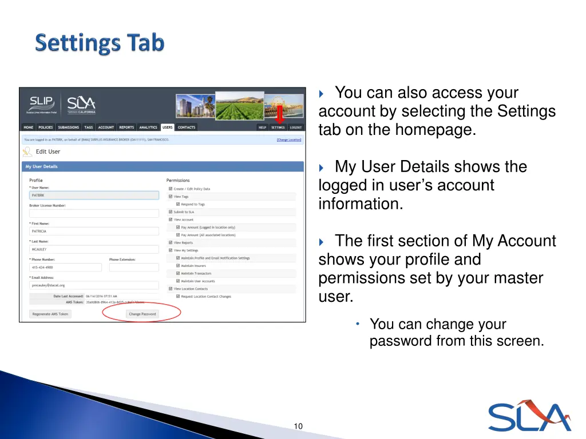
Task: Click the Regenerate AMS Token button
Action: (x=50, y=314)
